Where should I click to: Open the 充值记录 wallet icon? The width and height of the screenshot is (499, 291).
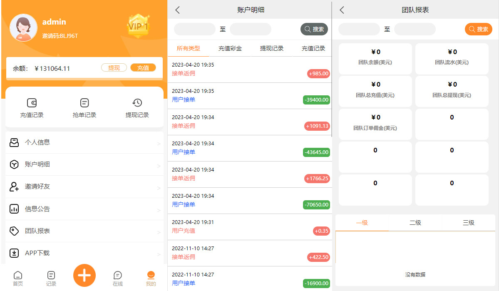point(32,103)
